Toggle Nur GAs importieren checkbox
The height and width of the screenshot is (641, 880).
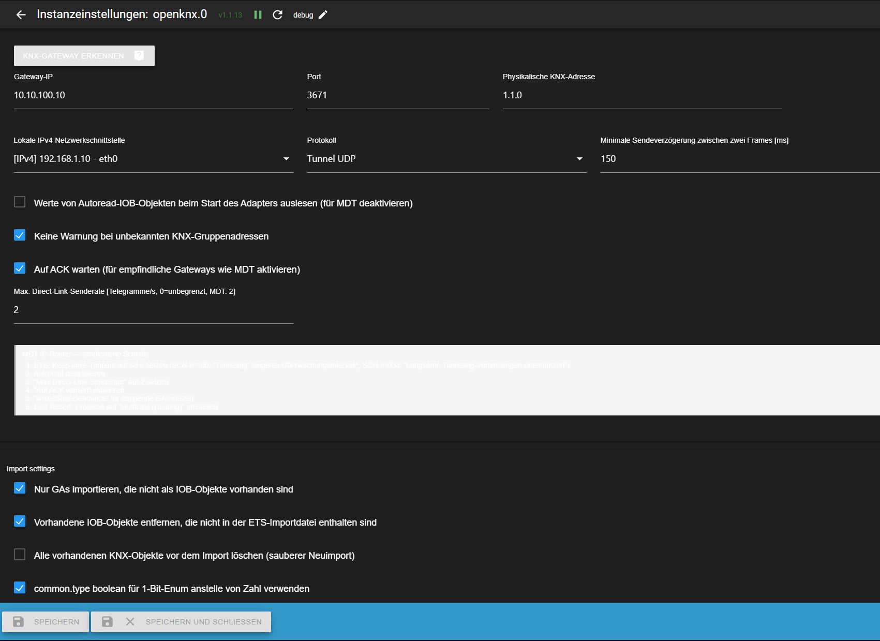pyautogui.click(x=20, y=488)
